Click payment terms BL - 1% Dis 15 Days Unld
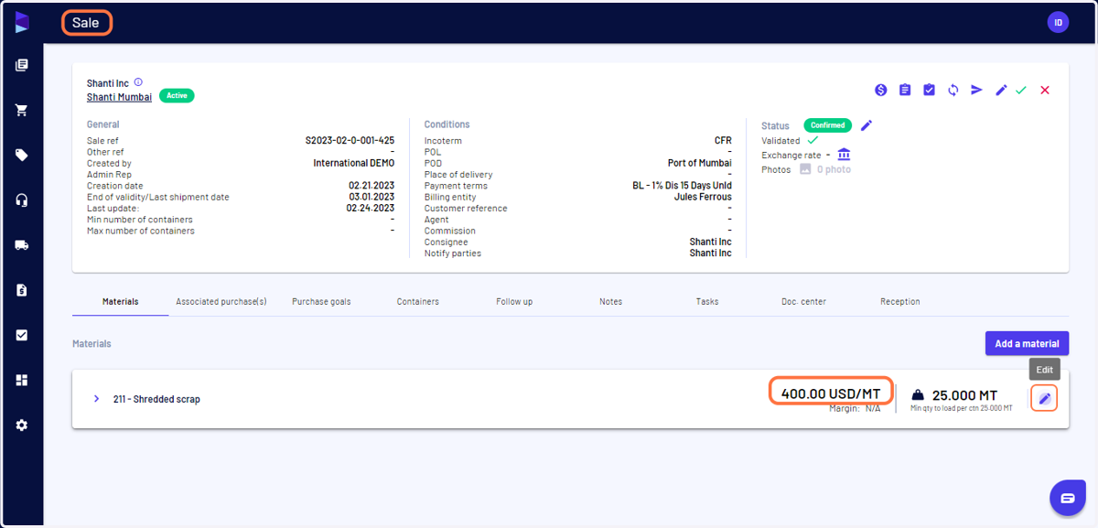The image size is (1098, 528). coord(683,186)
